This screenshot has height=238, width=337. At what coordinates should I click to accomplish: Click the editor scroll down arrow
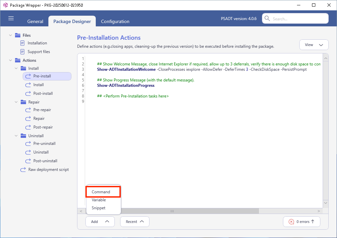tap(326, 203)
